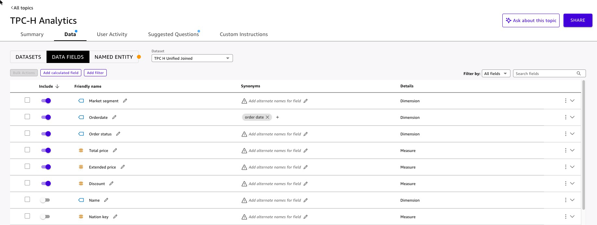This screenshot has height=225, width=597.
Task: Enable the Name field include toggle
Action: tap(45, 200)
